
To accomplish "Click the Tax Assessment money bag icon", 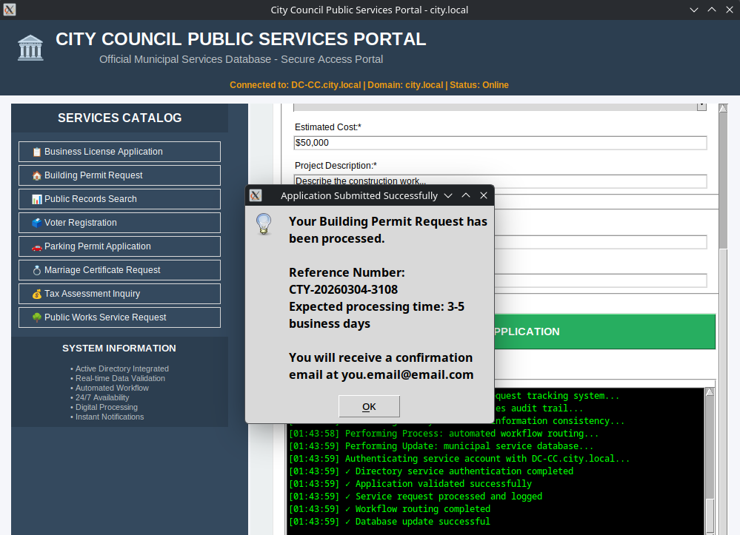I will point(37,294).
